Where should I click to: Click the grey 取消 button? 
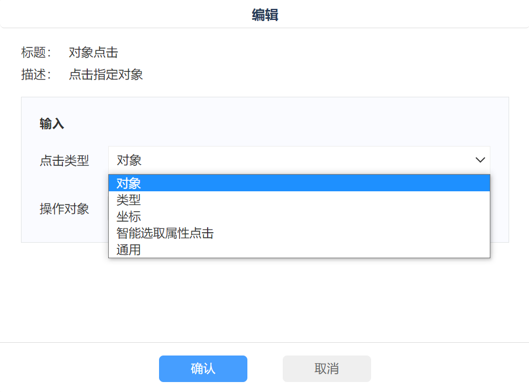pos(326,369)
